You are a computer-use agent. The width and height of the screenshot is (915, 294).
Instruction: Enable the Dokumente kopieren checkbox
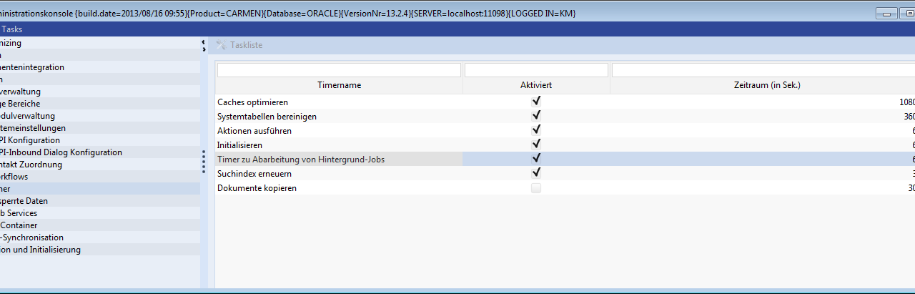coord(536,188)
